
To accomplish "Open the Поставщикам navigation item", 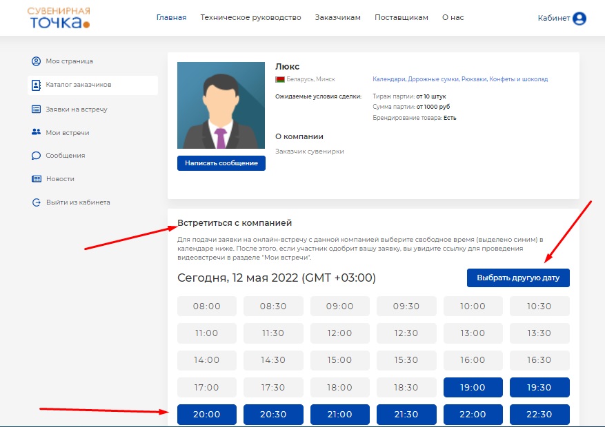I will (x=401, y=18).
